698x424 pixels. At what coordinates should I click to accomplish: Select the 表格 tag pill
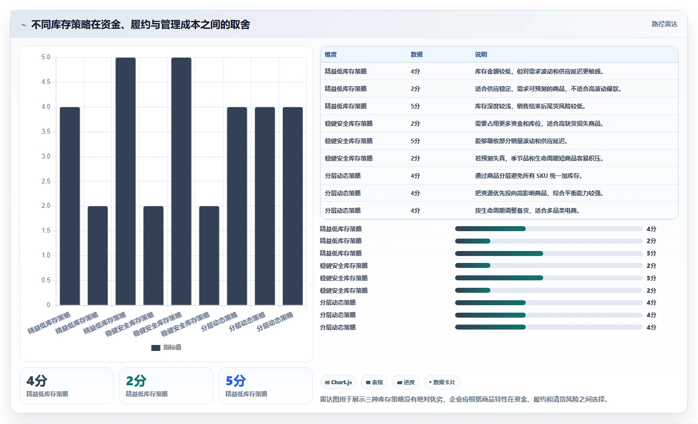pyautogui.click(x=374, y=382)
